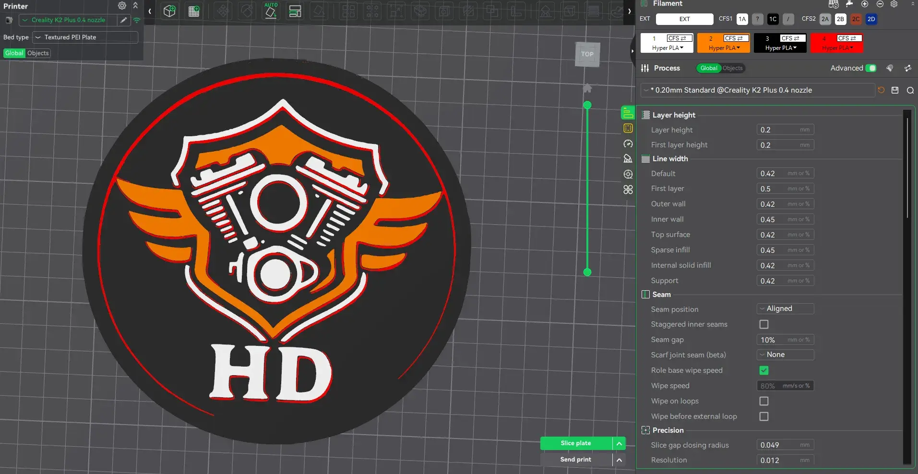Search process settings magnifier icon
918x474 pixels.
point(910,90)
